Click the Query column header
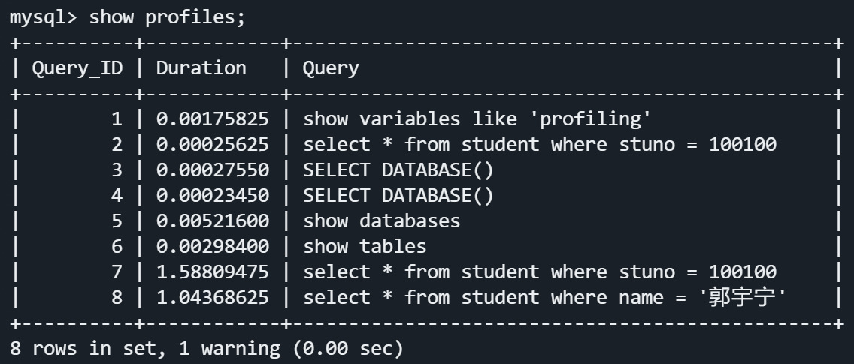 [331, 68]
